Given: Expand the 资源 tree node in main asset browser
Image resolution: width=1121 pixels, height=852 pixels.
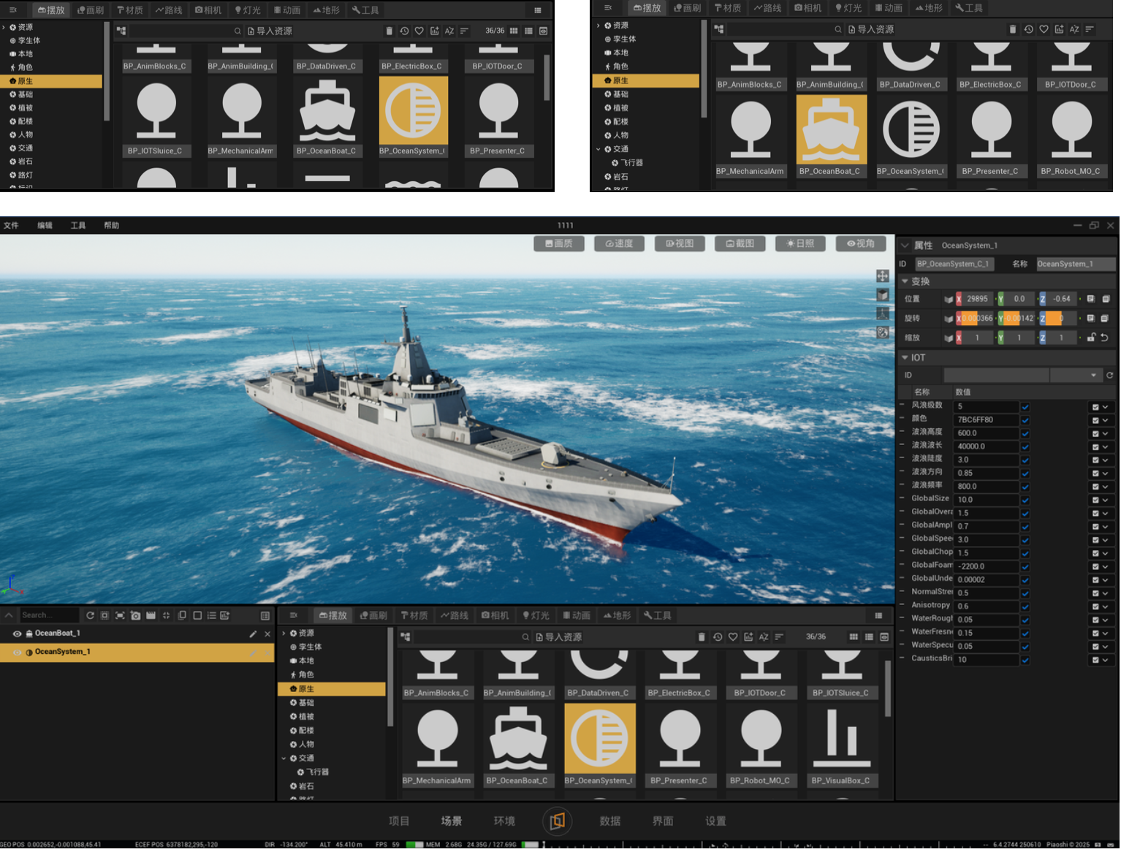Looking at the screenshot, I should (x=284, y=634).
